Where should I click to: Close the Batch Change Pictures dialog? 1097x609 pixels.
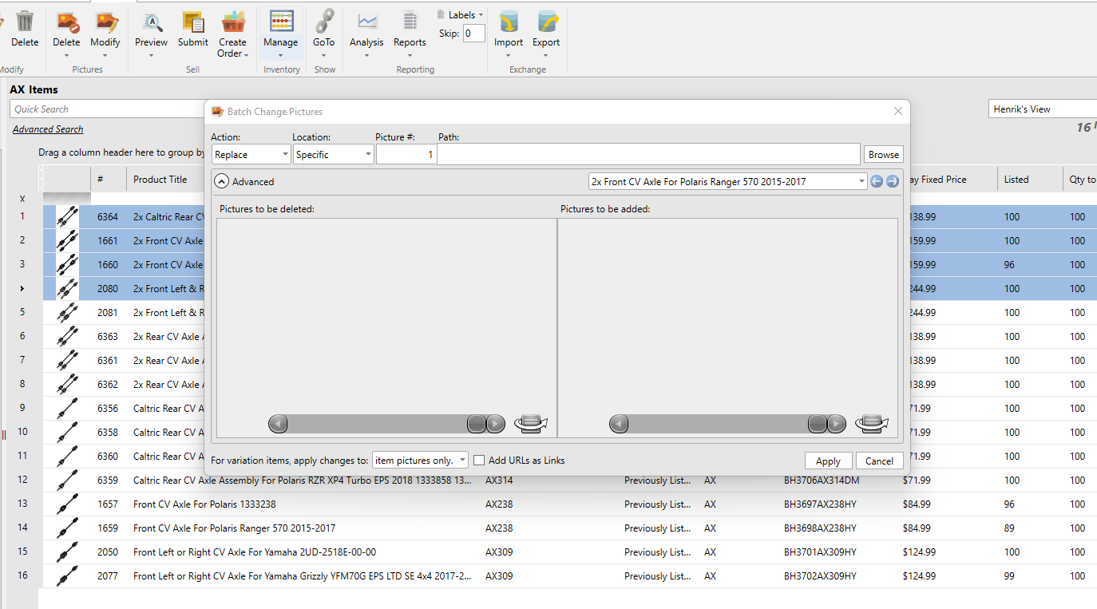pyautogui.click(x=898, y=112)
